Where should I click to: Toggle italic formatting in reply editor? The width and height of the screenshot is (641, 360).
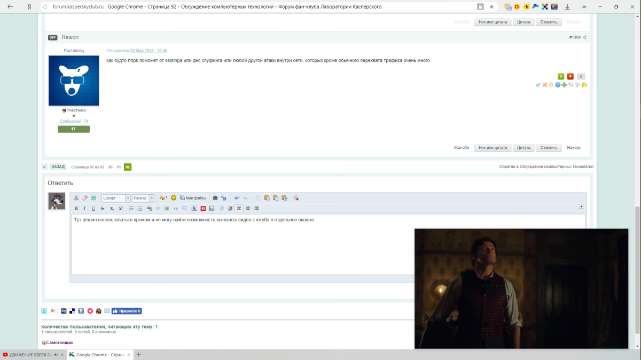click(84, 209)
